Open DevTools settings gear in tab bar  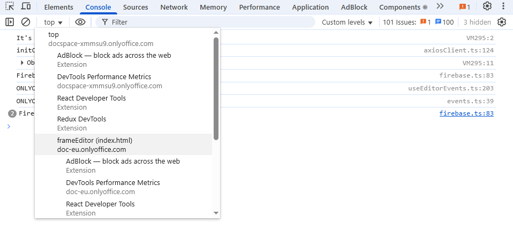487,6
